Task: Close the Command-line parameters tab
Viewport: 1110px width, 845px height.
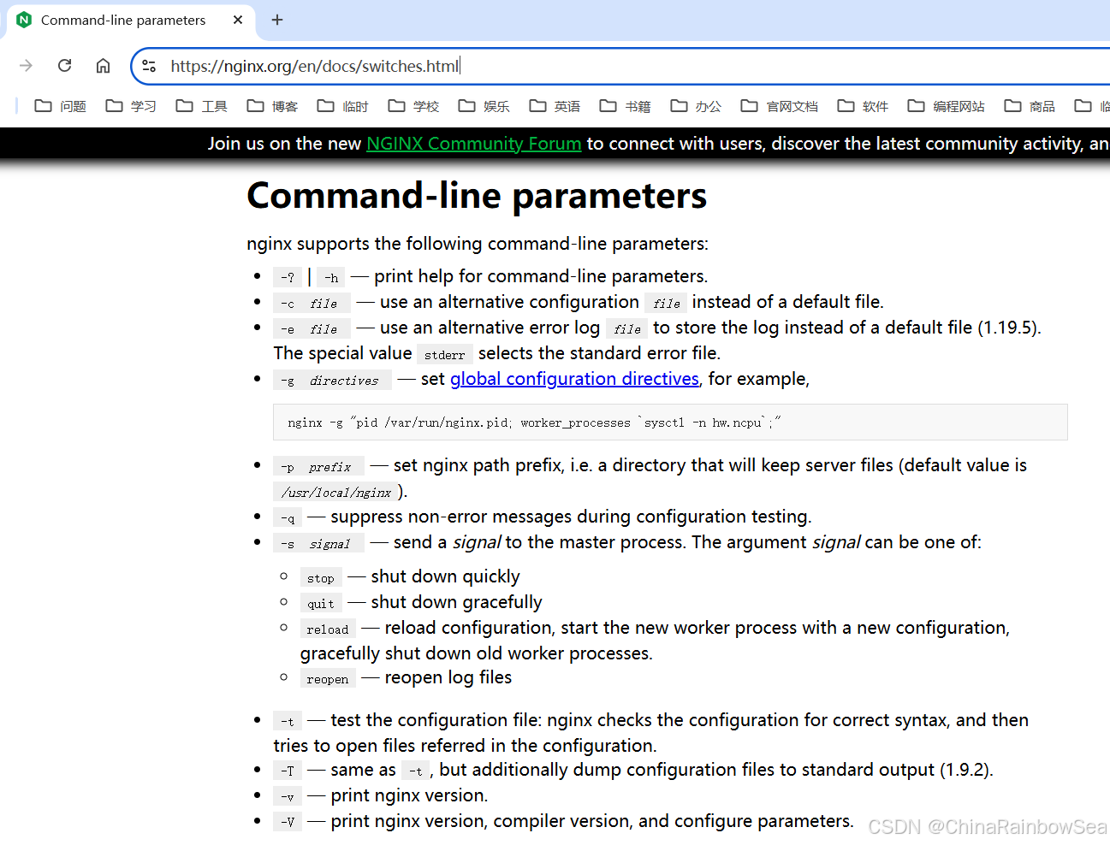Action: tap(238, 20)
